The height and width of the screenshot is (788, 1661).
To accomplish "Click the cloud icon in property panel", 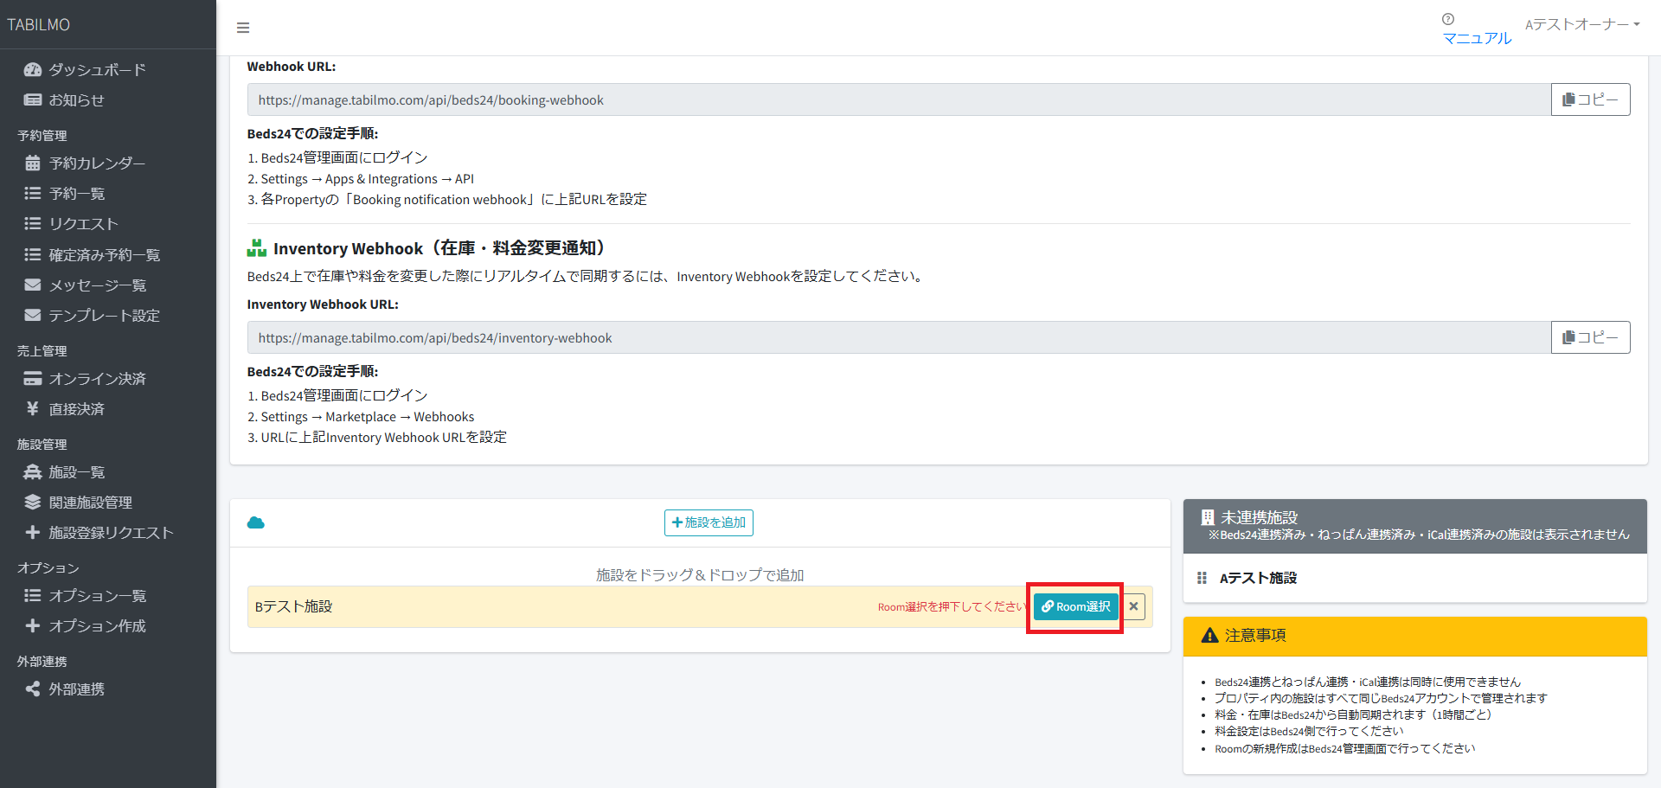I will tap(256, 522).
